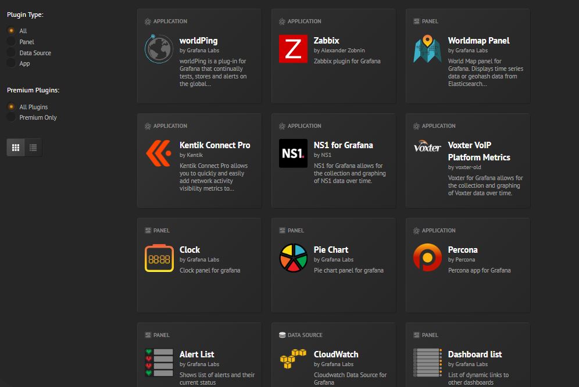This screenshot has height=387, width=579.
Task: Click 'Zabbix plugin for Grafana' description
Action: (x=347, y=61)
